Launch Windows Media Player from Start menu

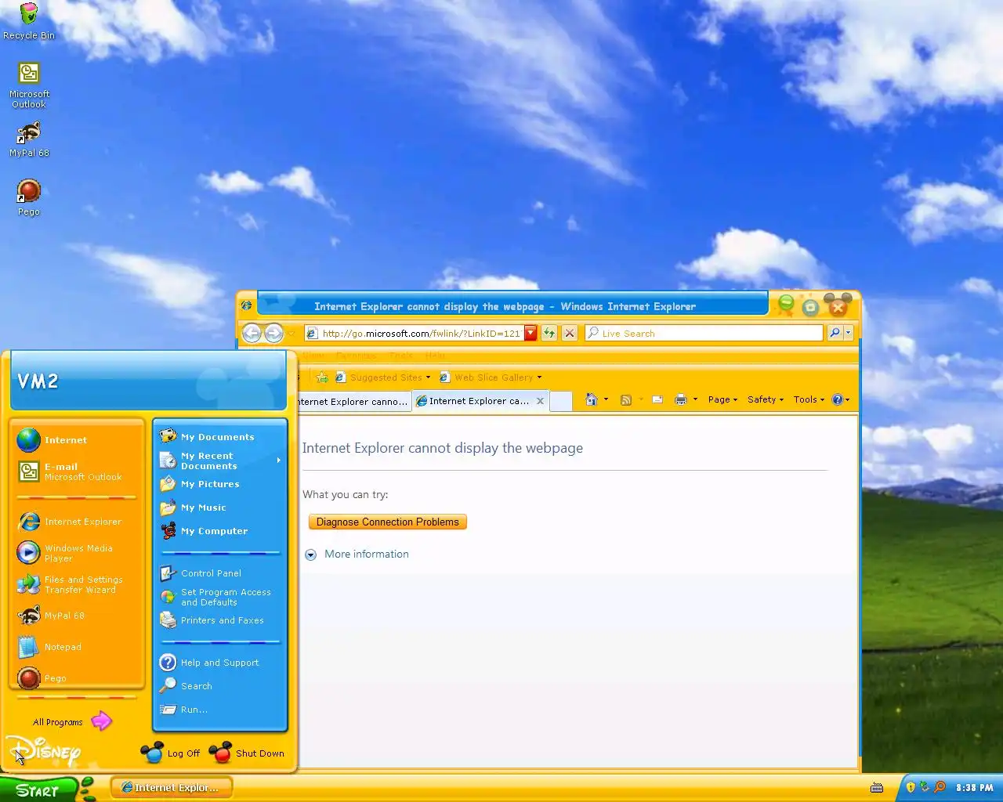coord(77,553)
